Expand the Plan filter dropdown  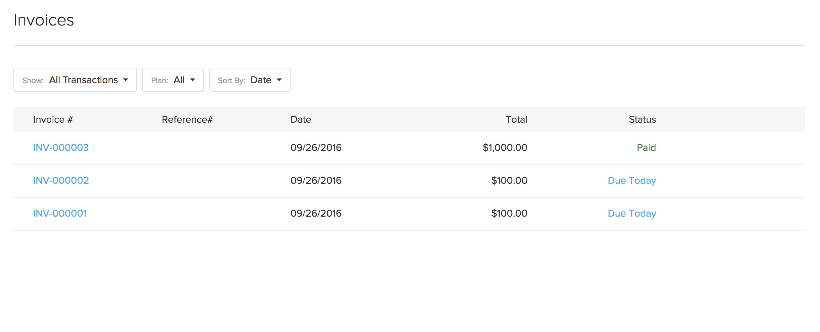coord(172,80)
